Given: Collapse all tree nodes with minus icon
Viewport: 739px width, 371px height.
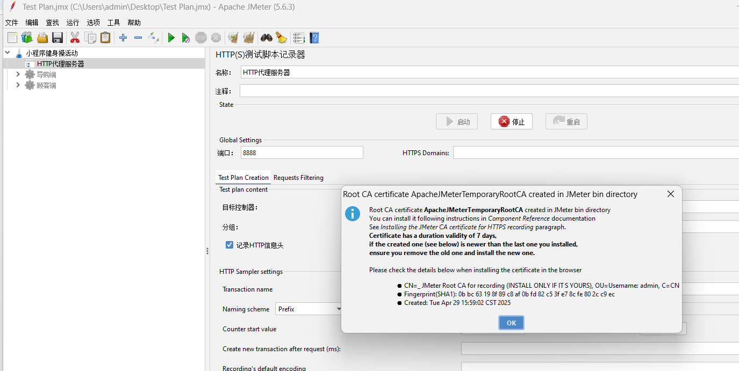Looking at the screenshot, I should (138, 38).
